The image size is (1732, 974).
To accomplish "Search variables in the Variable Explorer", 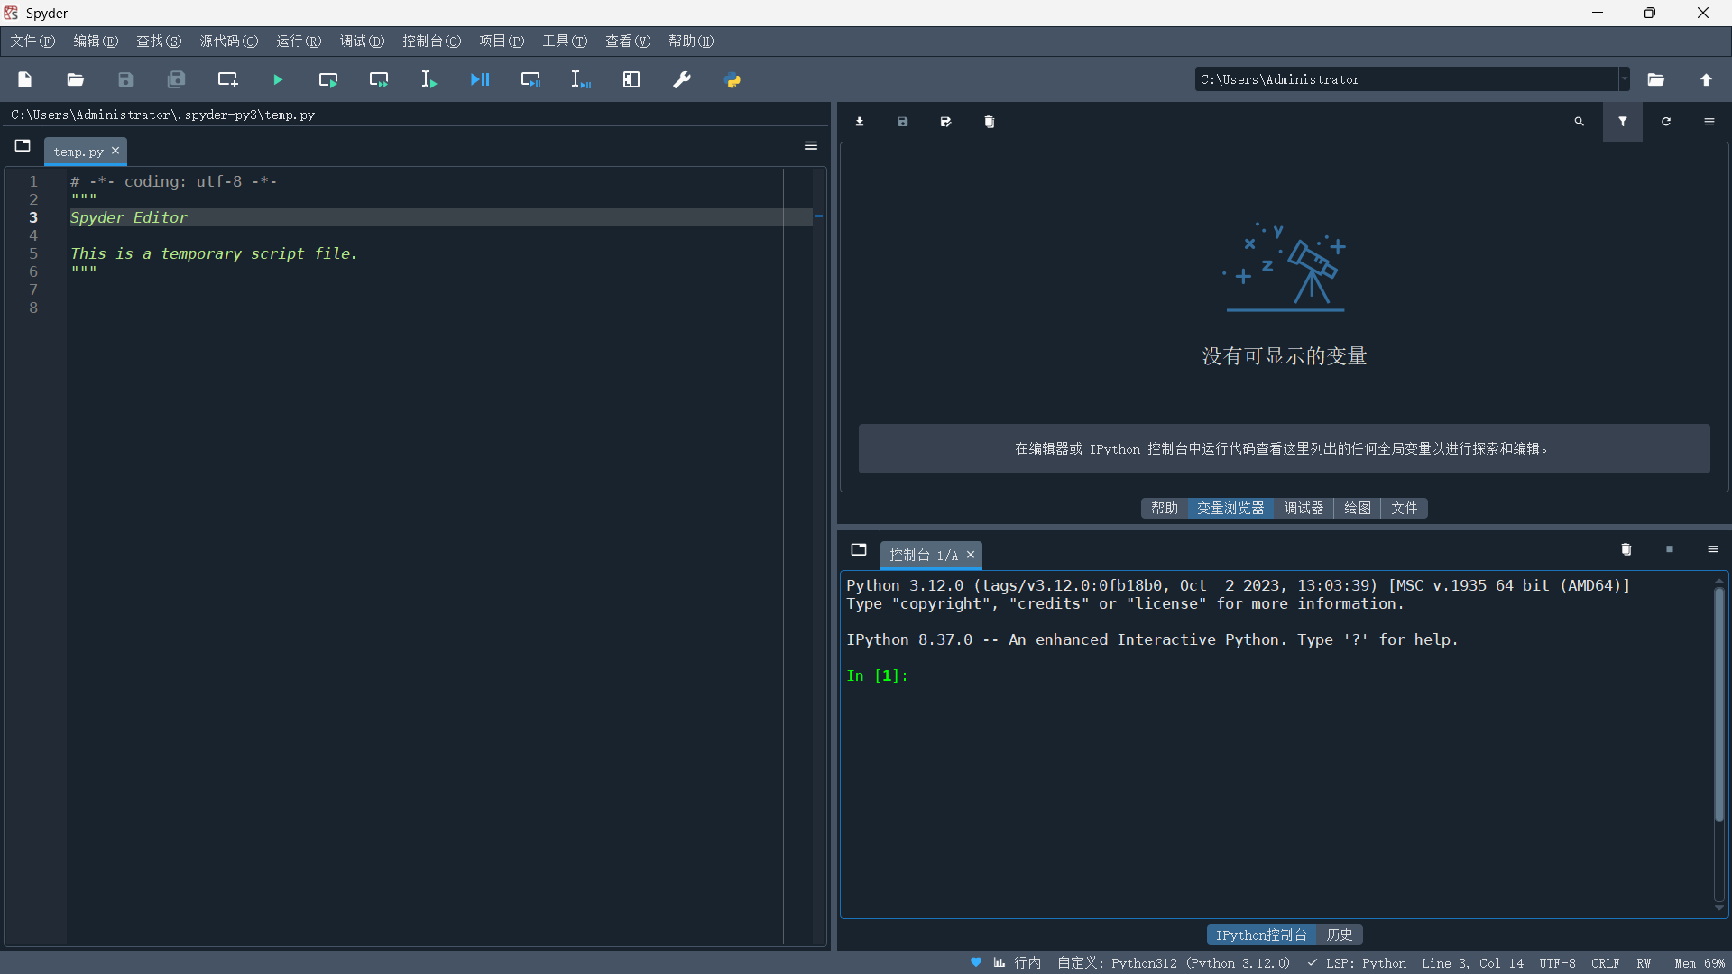I will click(x=1580, y=122).
